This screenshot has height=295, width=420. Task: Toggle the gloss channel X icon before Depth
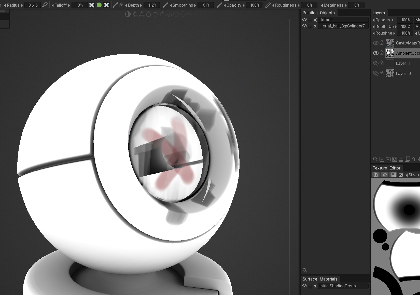point(107,5)
